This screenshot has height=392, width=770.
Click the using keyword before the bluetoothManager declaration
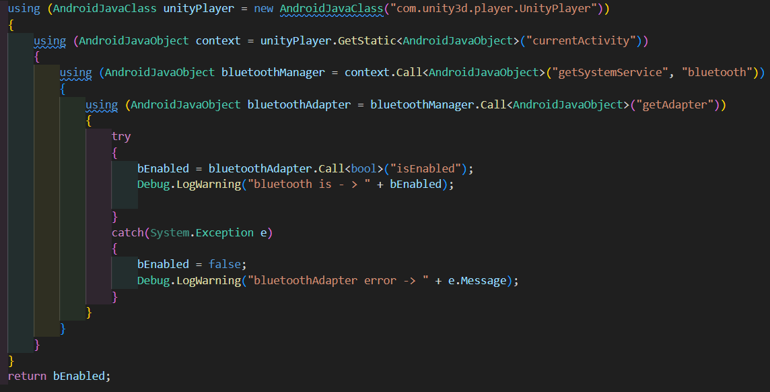(75, 73)
